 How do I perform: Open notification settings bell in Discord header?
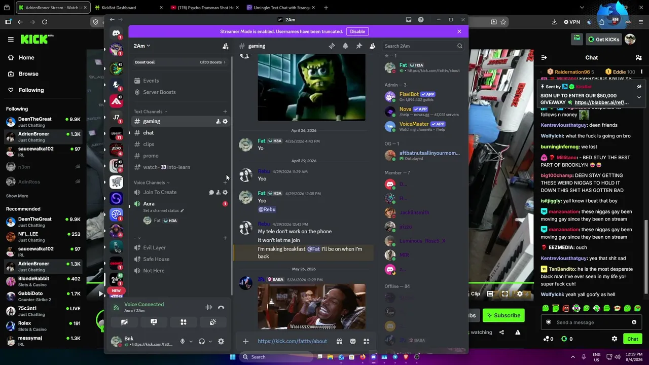point(345,46)
